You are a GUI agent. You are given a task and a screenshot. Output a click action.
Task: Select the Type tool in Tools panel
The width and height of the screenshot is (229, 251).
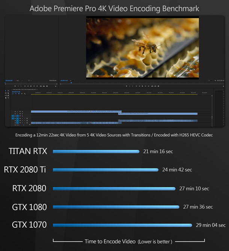tap(8, 98)
